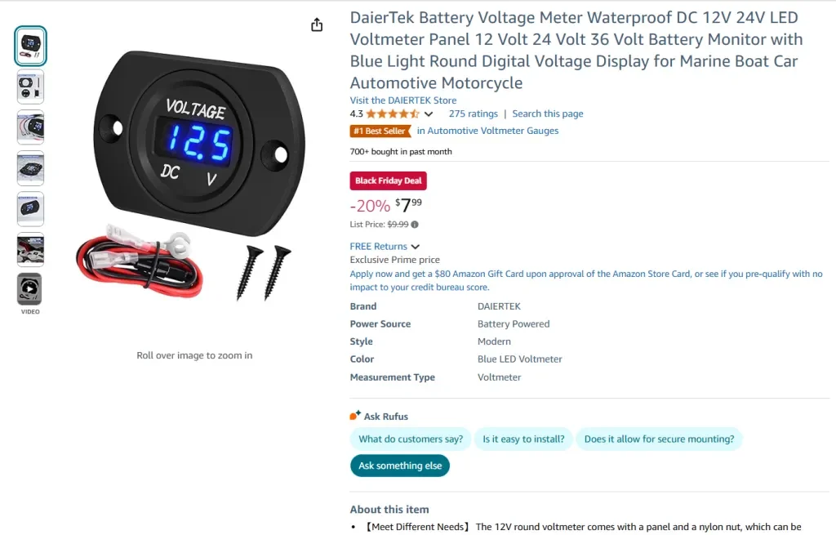
Task: Open the list price info icon
Action: pyautogui.click(x=415, y=225)
